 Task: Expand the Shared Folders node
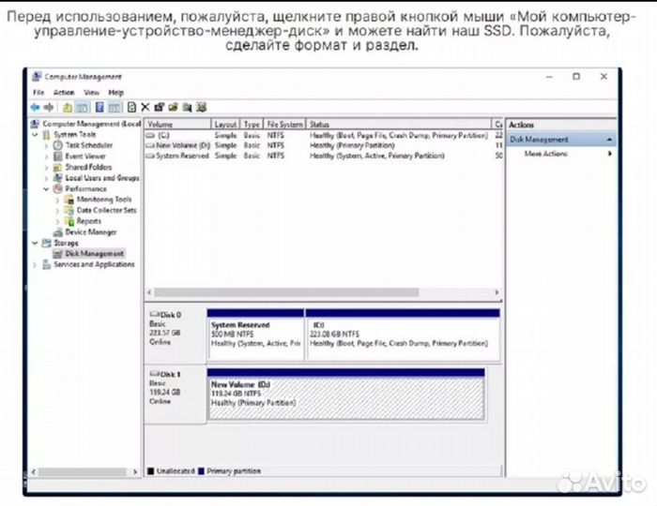point(47,168)
